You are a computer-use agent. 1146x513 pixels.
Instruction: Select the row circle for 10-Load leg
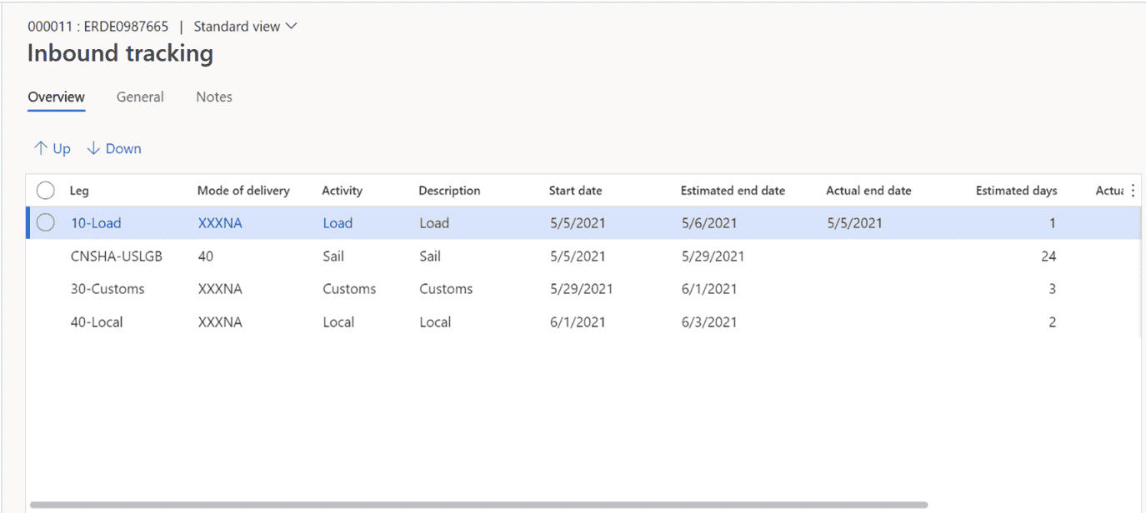pos(46,222)
